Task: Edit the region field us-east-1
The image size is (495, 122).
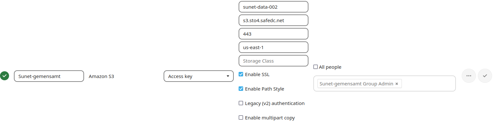Action: [274, 48]
